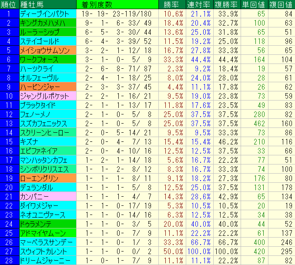Select rank number 1 cell
The width and height of the screenshot is (295, 265).
pyautogui.click(x=10, y=14)
